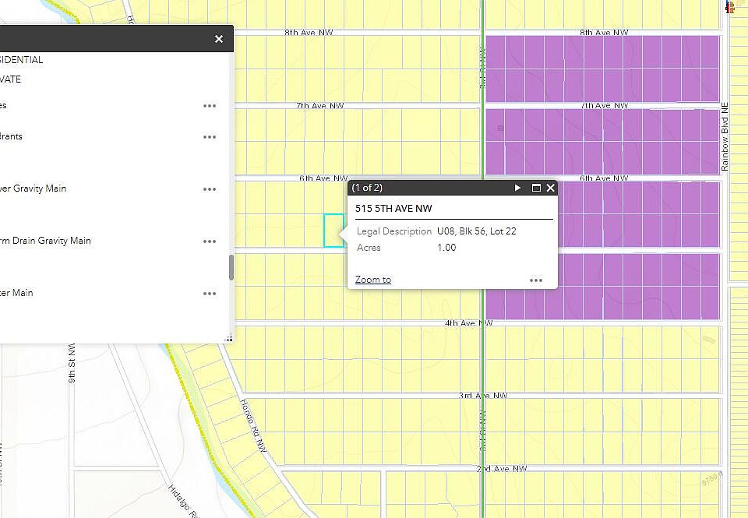Close the 515 5TH AVE NW popup
748x518 pixels.
click(x=551, y=188)
